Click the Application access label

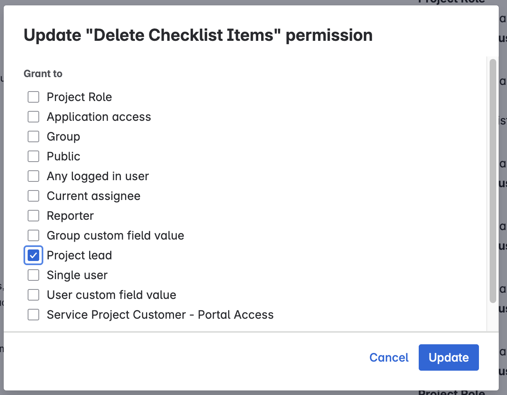pos(99,117)
